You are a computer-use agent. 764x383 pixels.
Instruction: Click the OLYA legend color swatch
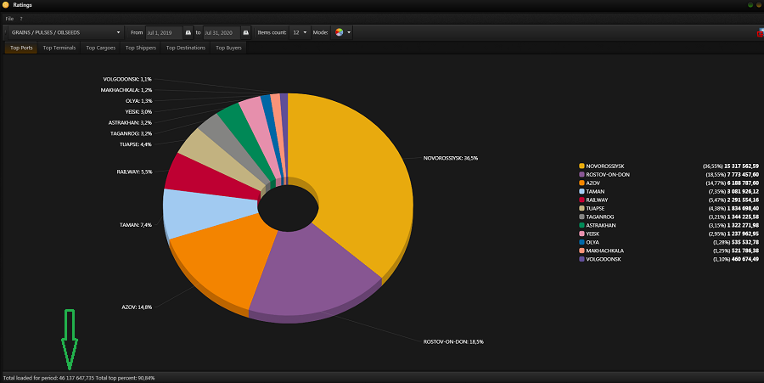coord(581,242)
